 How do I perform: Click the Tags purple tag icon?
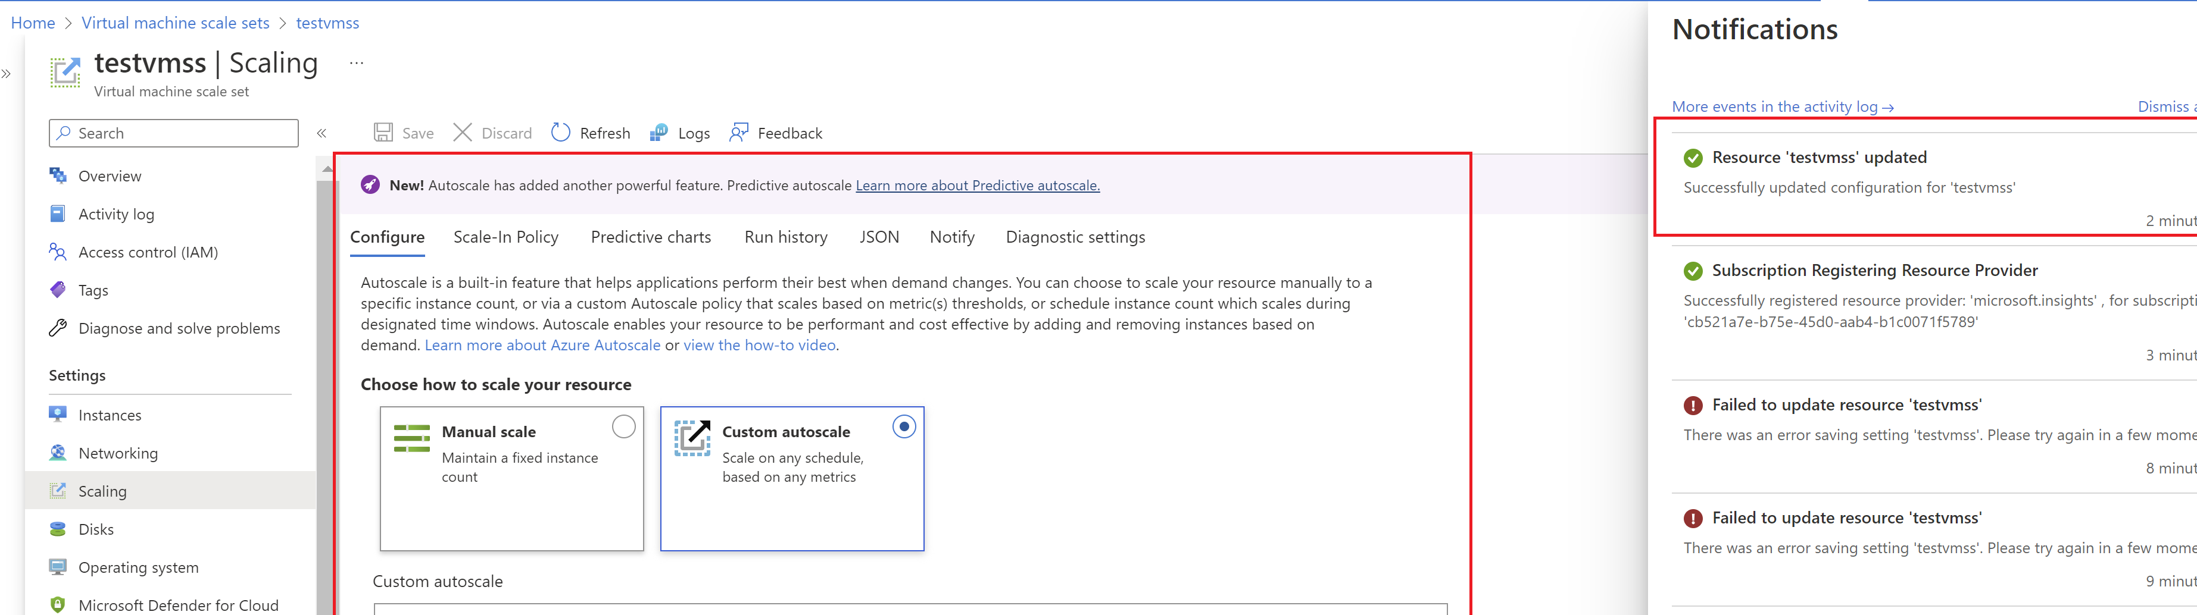tap(58, 290)
